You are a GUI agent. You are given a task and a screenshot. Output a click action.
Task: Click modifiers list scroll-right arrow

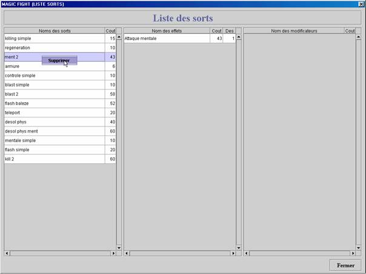[353, 253]
